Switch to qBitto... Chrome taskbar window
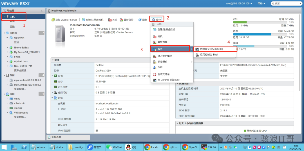304x151 pixels. click(x=172, y=147)
